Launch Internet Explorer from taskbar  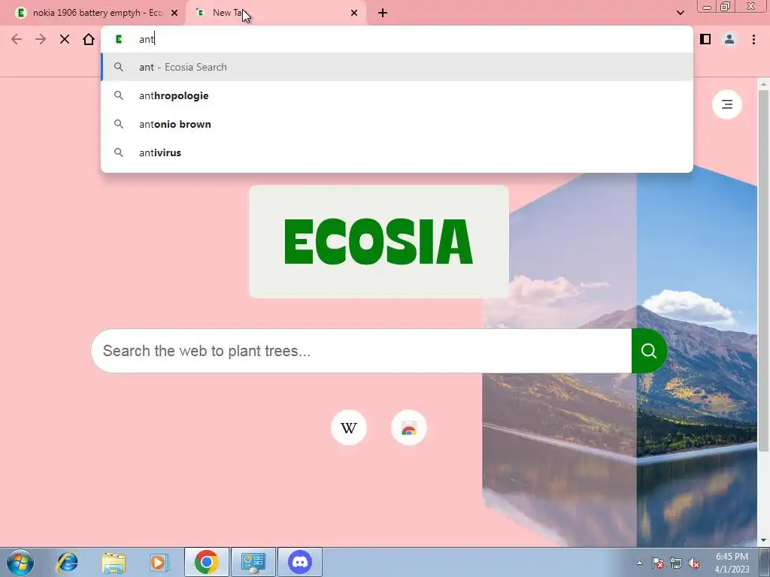pos(67,562)
